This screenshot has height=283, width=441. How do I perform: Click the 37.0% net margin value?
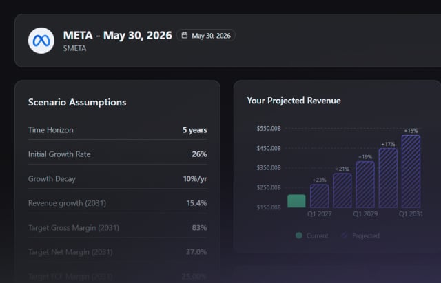[x=196, y=252]
